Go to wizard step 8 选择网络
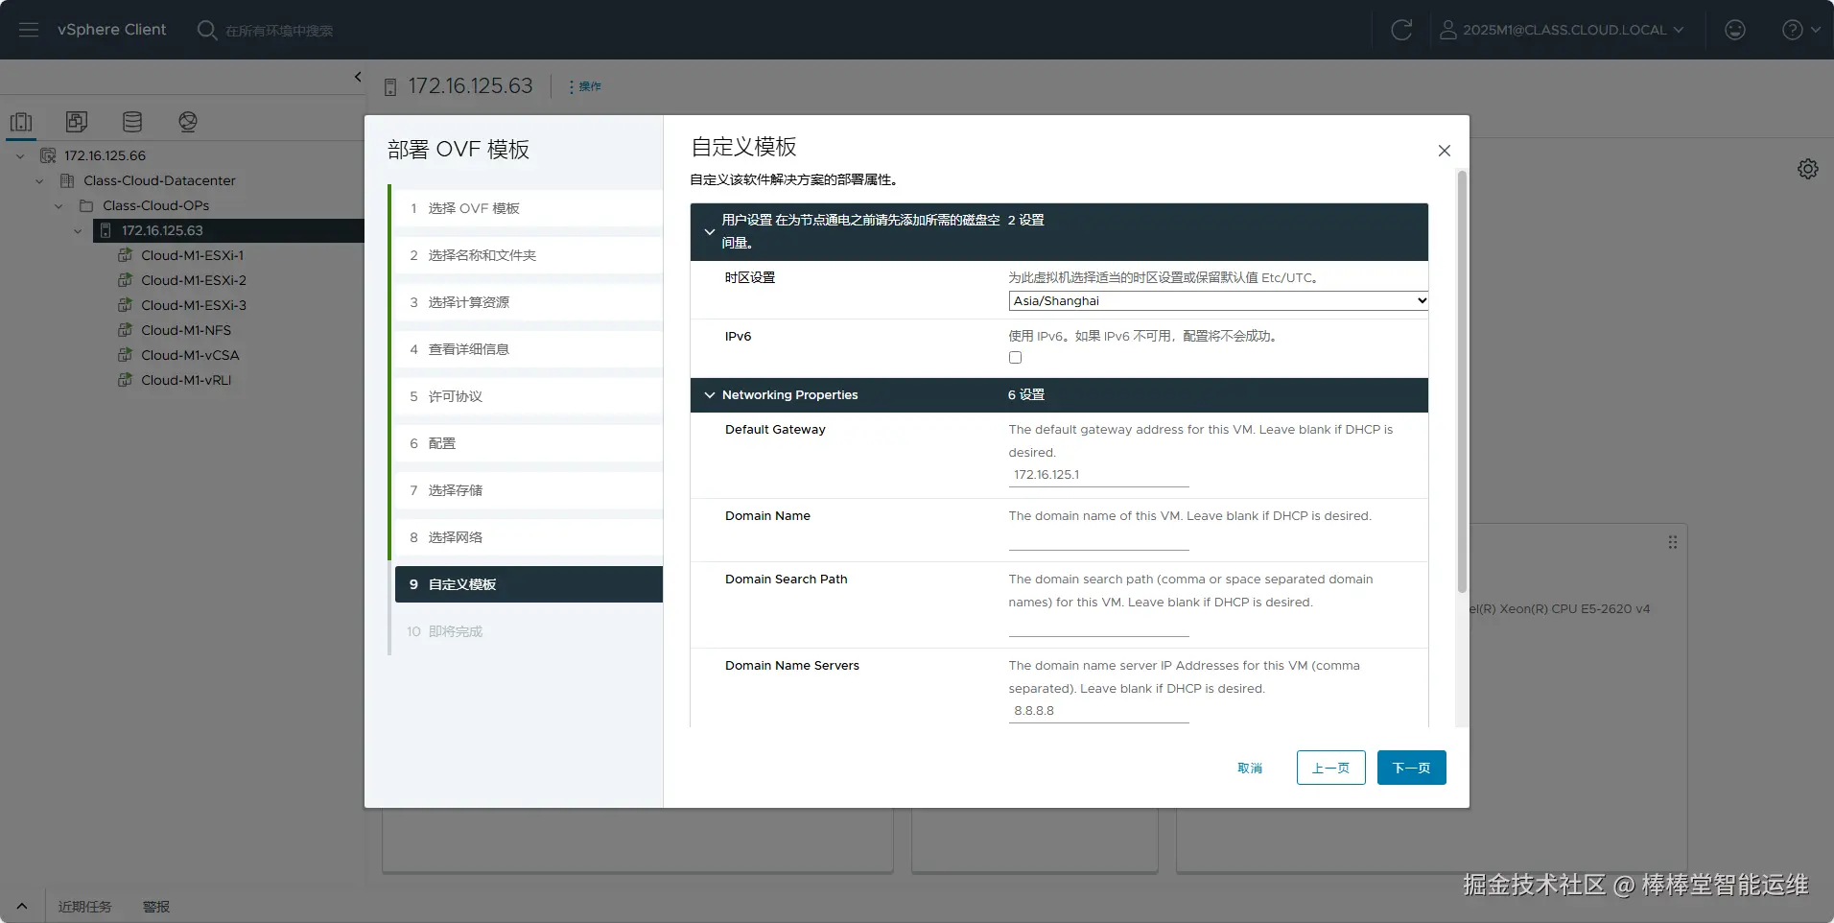1834x923 pixels. pos(529,537)
